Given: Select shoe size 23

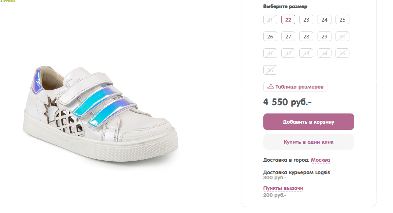Looking at the screenshot, I should click(x=306, y=20).
